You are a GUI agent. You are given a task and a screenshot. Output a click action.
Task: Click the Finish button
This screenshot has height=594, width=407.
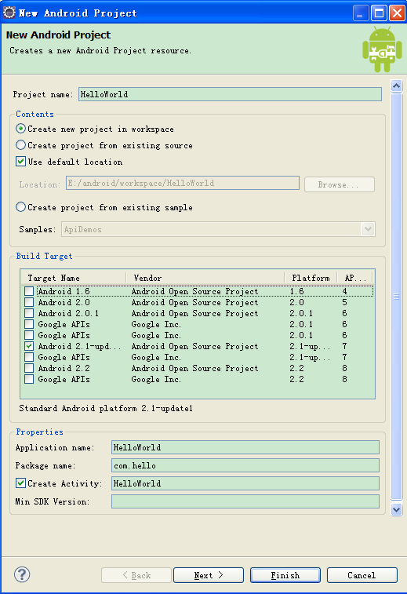[x=285, y=575]
